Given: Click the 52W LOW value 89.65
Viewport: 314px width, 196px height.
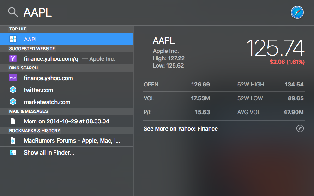Looking at the screenshot, I should [x=296, y=98].
